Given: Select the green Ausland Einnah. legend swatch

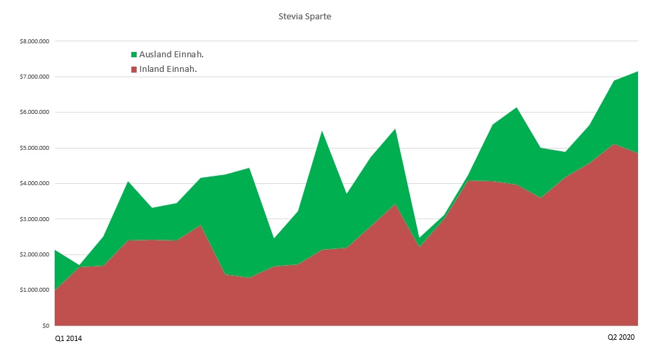Looking at the screenshot, I should (134, 55).
